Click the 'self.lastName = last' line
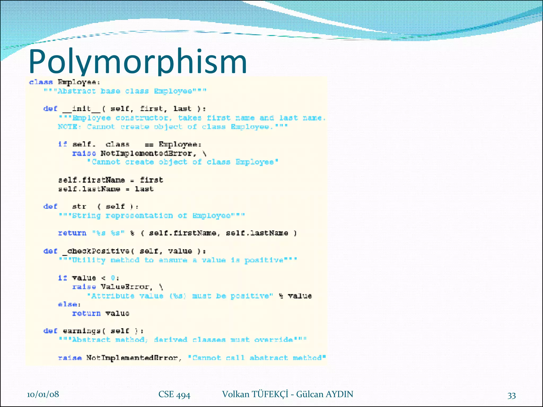This screenshot has width=543, height=407. tap(106, 189)
